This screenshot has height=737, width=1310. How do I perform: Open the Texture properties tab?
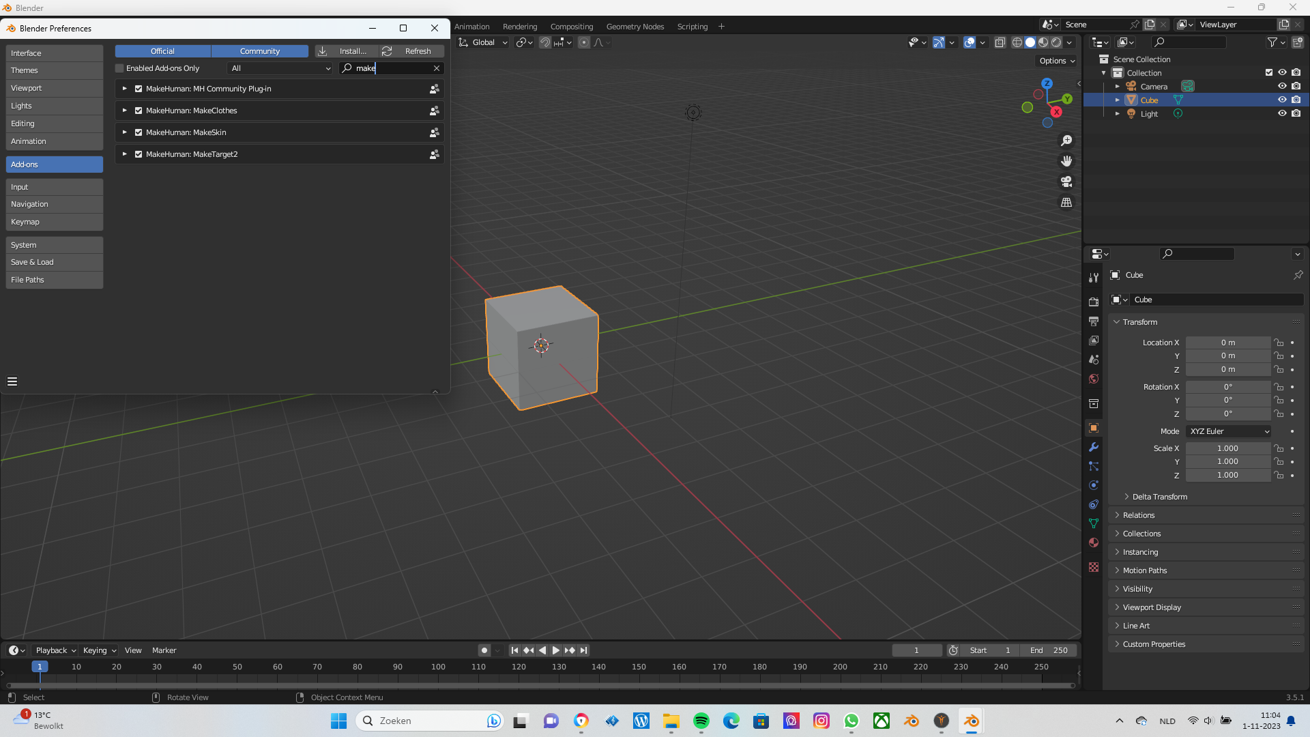1094,567
